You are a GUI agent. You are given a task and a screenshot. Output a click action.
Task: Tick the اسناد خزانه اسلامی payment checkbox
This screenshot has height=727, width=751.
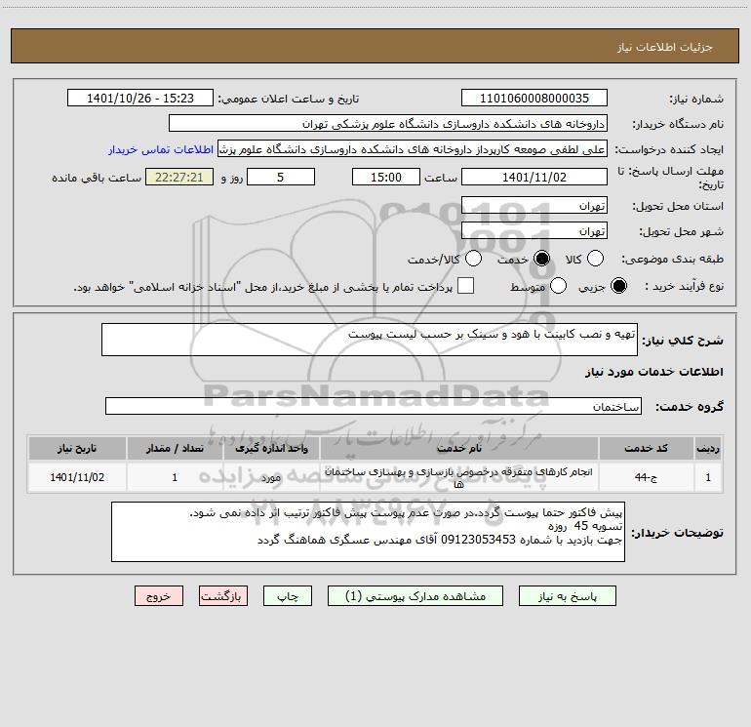(x=465, y=286)
